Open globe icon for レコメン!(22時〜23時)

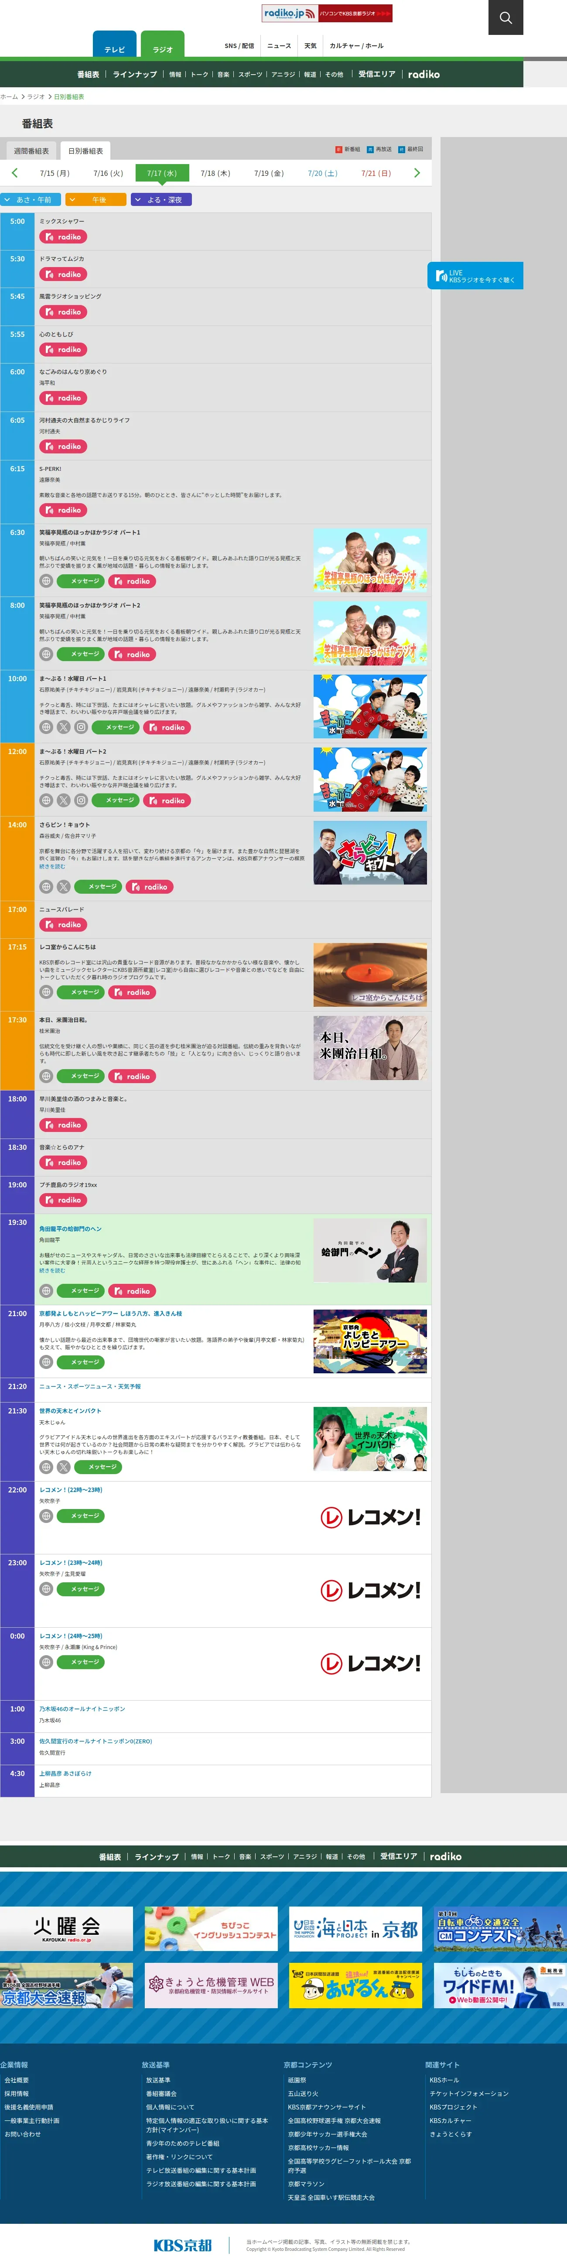46,1516
